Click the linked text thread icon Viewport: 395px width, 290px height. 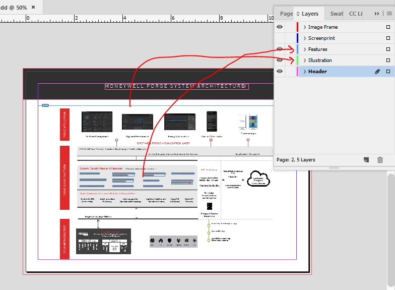pos(45,105)
